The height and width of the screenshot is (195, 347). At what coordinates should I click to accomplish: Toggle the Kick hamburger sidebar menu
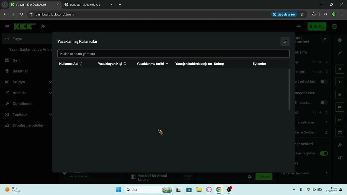pos(7,27)
